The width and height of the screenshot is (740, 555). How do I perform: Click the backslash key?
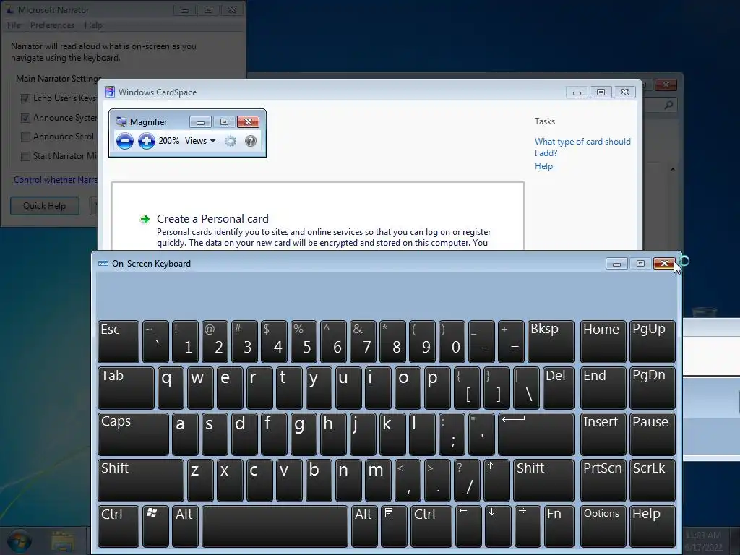tap(526, 387)
